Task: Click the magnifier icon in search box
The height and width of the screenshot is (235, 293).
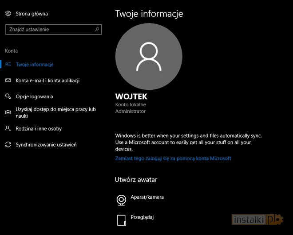Action: coord(97,30)
